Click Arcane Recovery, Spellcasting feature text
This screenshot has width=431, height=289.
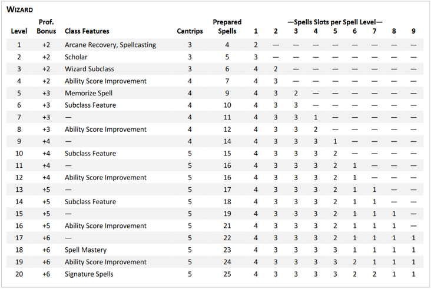pos(110,45)
